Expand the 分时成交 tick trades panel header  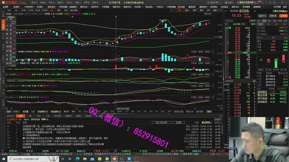pos(230,80)
